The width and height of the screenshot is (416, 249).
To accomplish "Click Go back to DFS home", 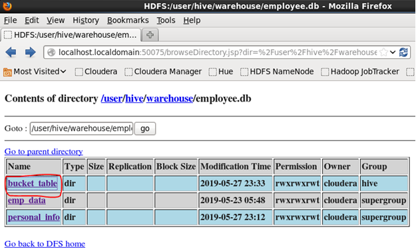I will click(x=45, y=244).
